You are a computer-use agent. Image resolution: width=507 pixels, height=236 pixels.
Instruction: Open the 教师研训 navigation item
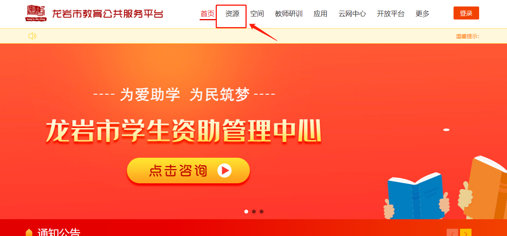click(x=289, y=14)
